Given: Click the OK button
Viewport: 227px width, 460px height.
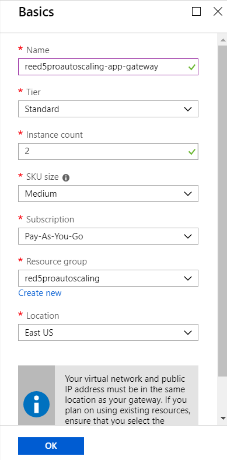Looking at the screenshot, I should 51,446.
